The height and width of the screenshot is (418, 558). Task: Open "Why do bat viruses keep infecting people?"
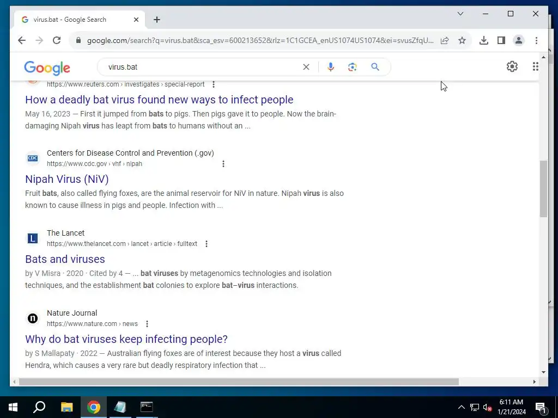(x=126, y=339)
